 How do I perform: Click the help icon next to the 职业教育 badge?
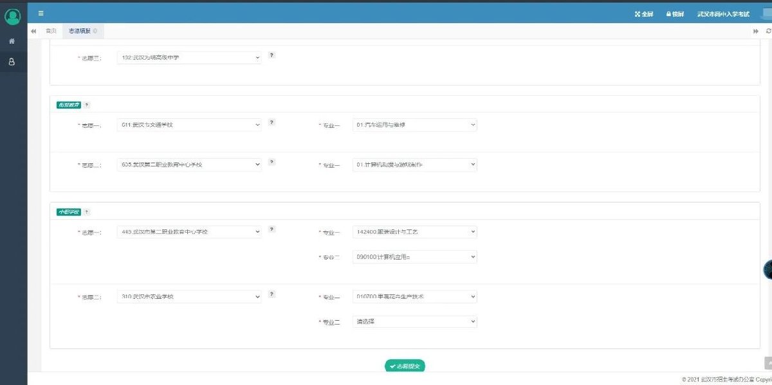[87, 105]
